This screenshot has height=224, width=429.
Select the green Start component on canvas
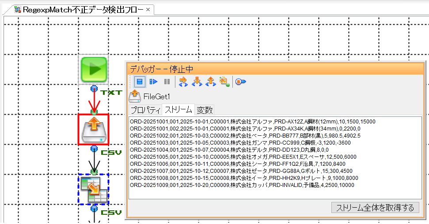[x=94, y=69]
